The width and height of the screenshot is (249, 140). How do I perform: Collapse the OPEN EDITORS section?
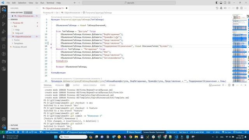click(x=16, y=12)
